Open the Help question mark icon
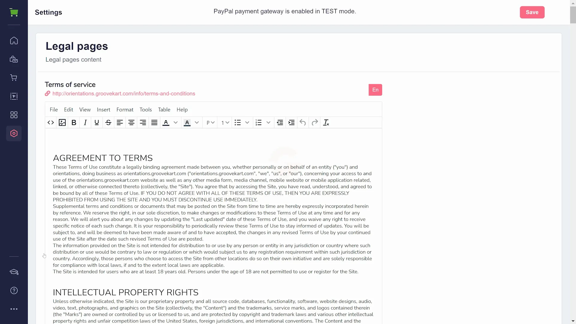576x324 pixels. click(x=14, y=291)
